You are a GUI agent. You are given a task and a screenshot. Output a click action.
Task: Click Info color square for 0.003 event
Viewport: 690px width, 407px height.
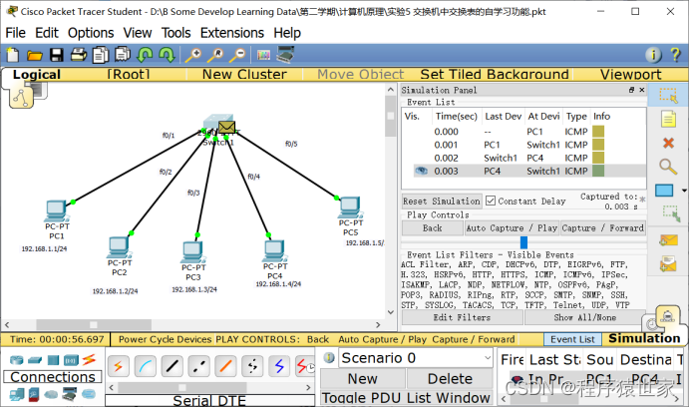[x=598, y=171]
